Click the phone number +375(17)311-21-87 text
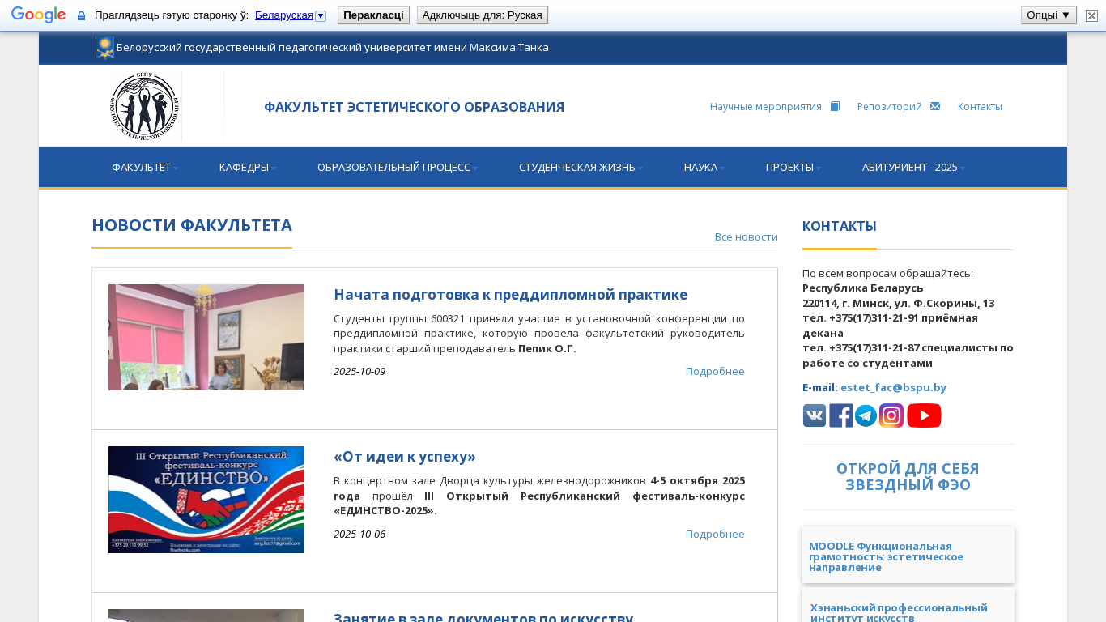This screenshot has width=1106, height=622. (873, 347)
